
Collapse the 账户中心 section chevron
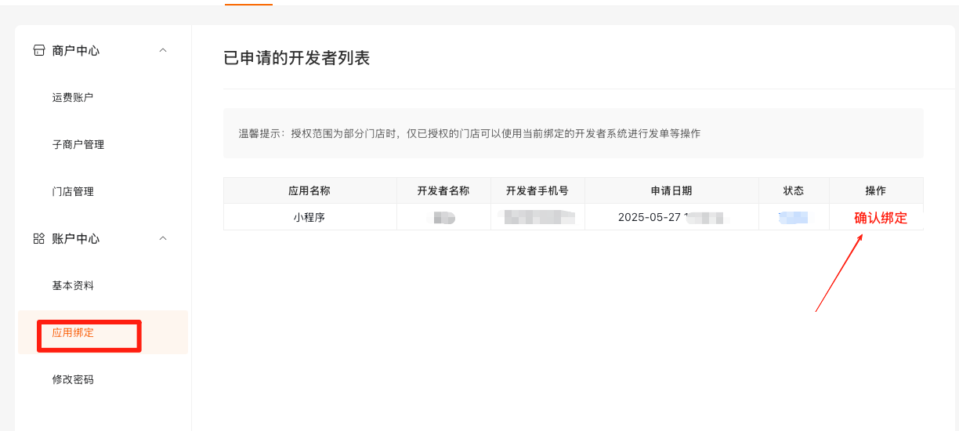coord(163,238)
